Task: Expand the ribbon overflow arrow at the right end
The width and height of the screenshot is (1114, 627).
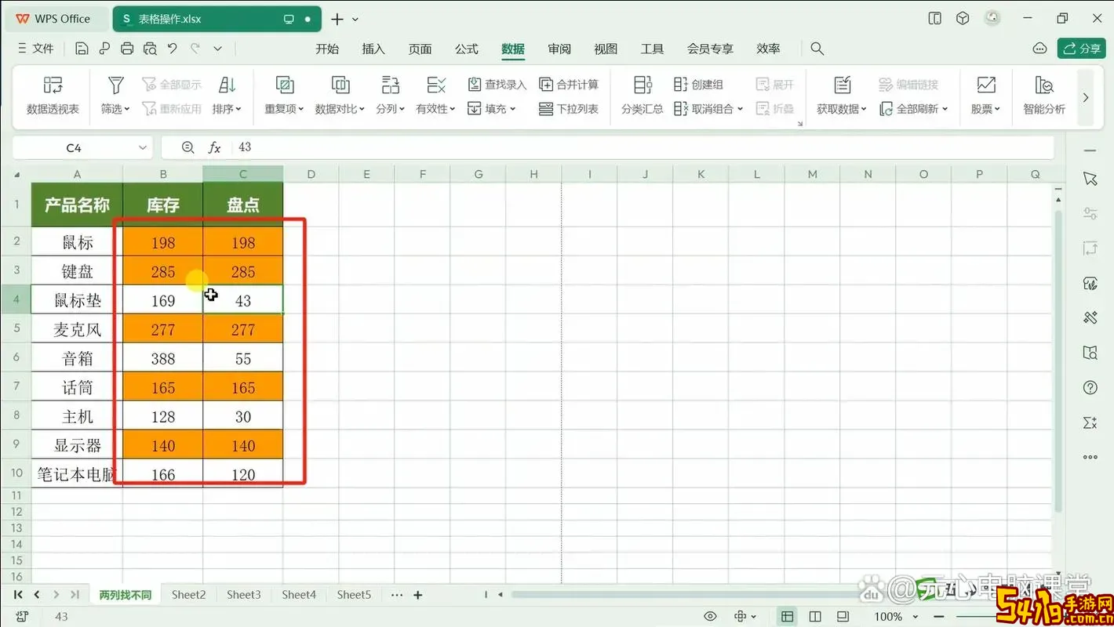Action: click(x=1086, y=97)
